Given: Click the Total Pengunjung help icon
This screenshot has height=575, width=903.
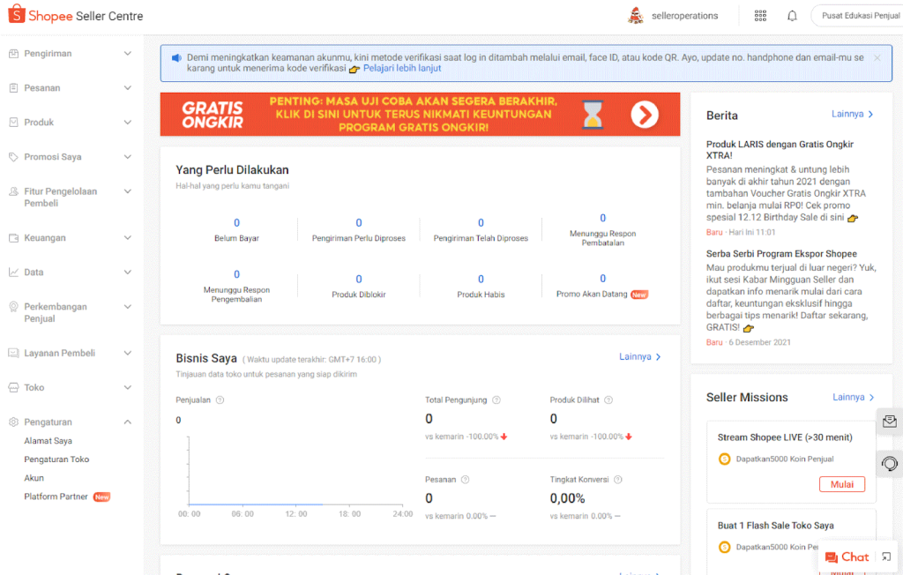Looking at the screenshot, I should [x=496, y=400].
